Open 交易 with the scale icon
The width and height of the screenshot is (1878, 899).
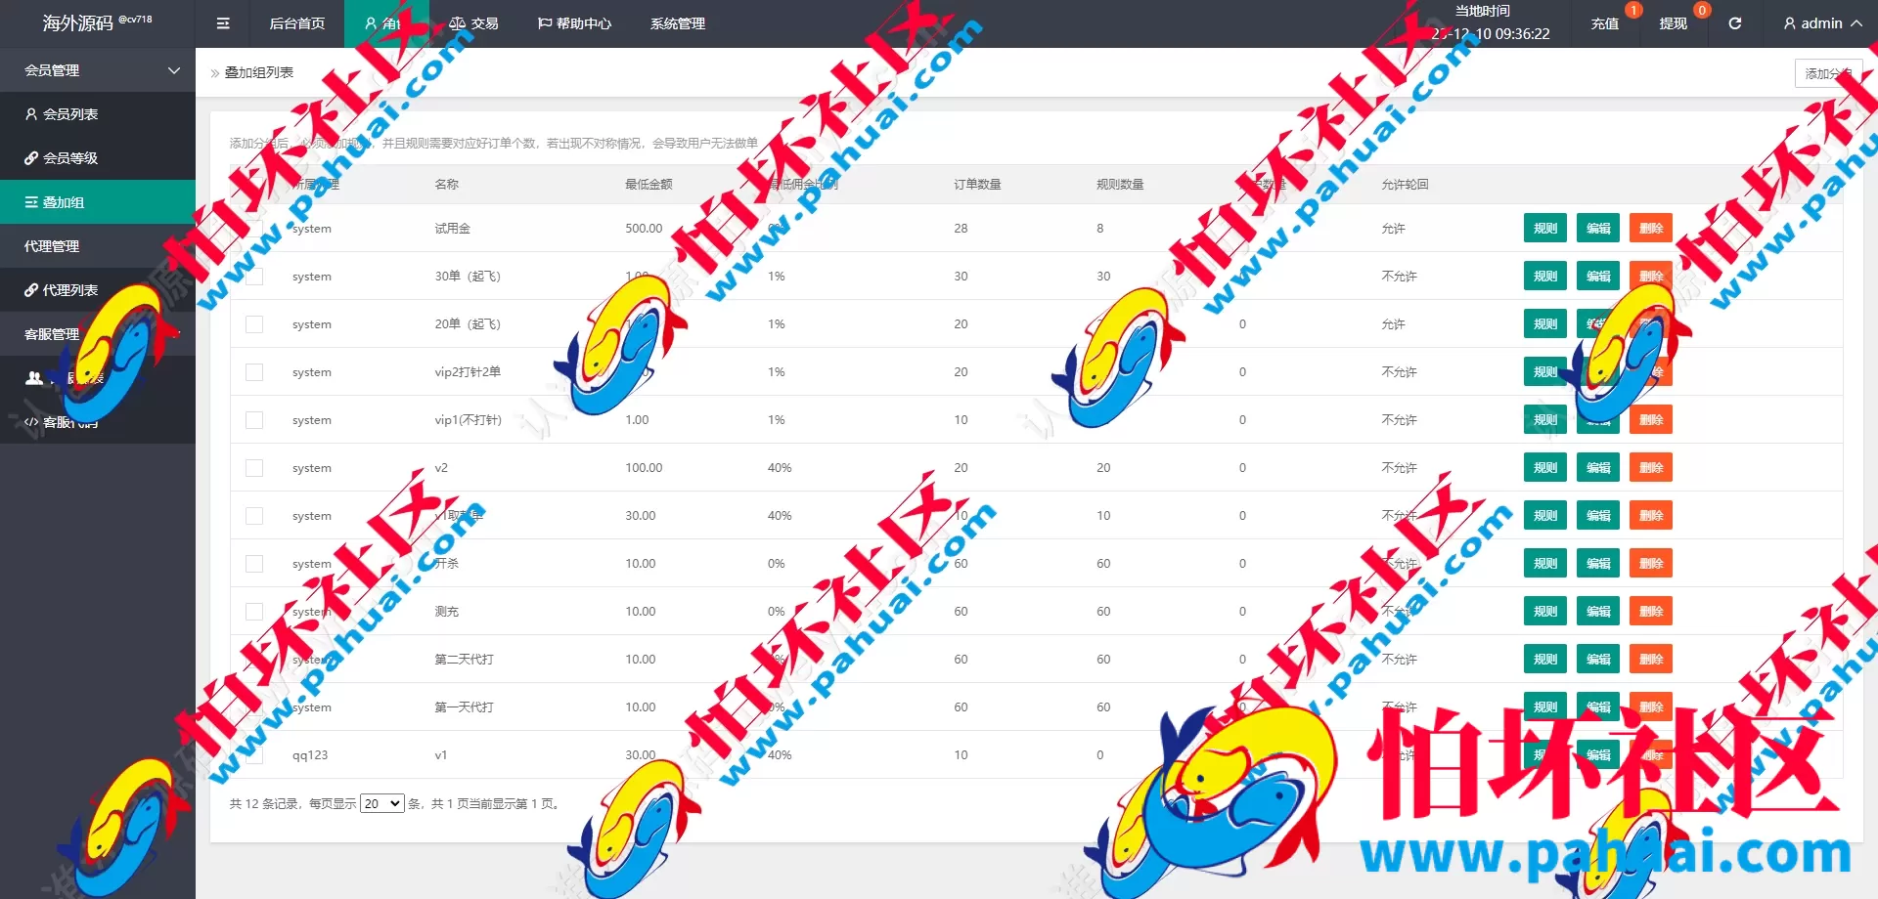click(474, 23)
